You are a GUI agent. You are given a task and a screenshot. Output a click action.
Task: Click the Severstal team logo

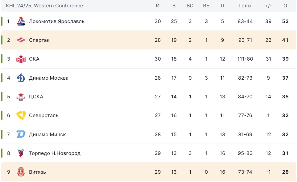(21, 116)
